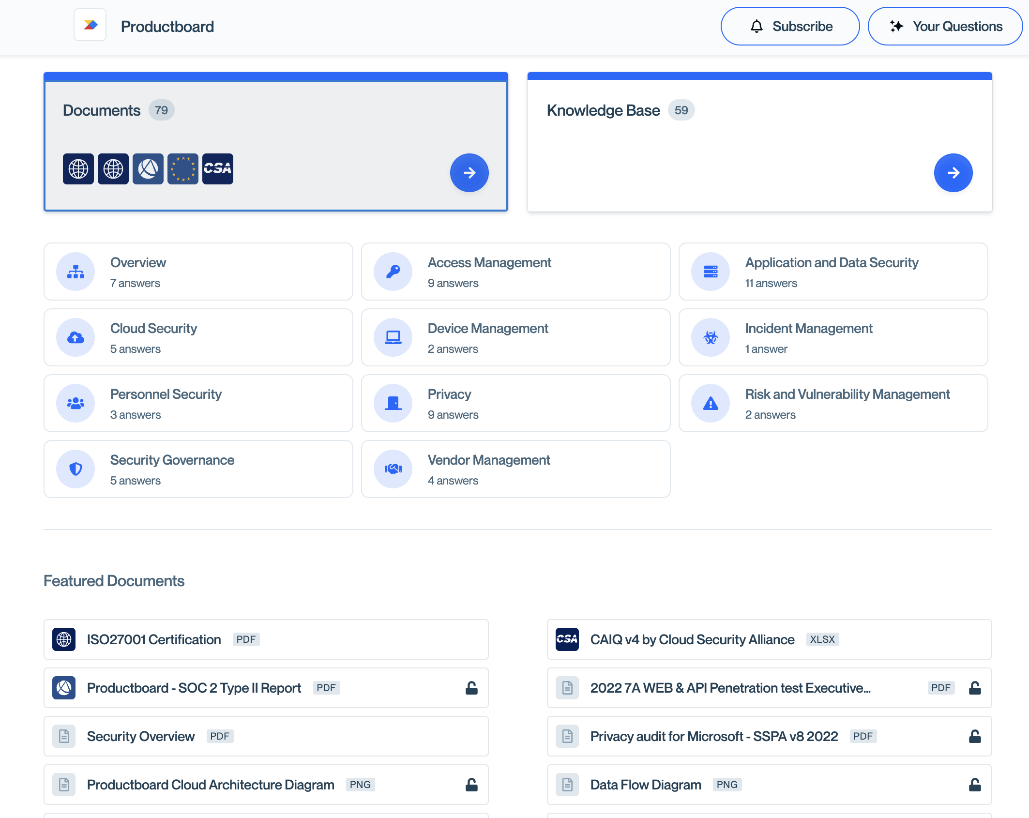Click the AICPA SOC icon in Documents card
Viewport: 1029px width, 818px height.
[x=148, y=169]
